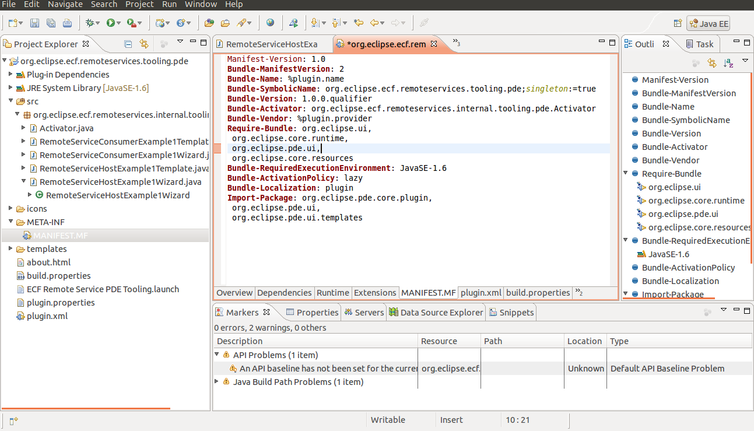Click the Resource column header in Markers
Viewport: 754px width, 431px height.
coord(439,341)
